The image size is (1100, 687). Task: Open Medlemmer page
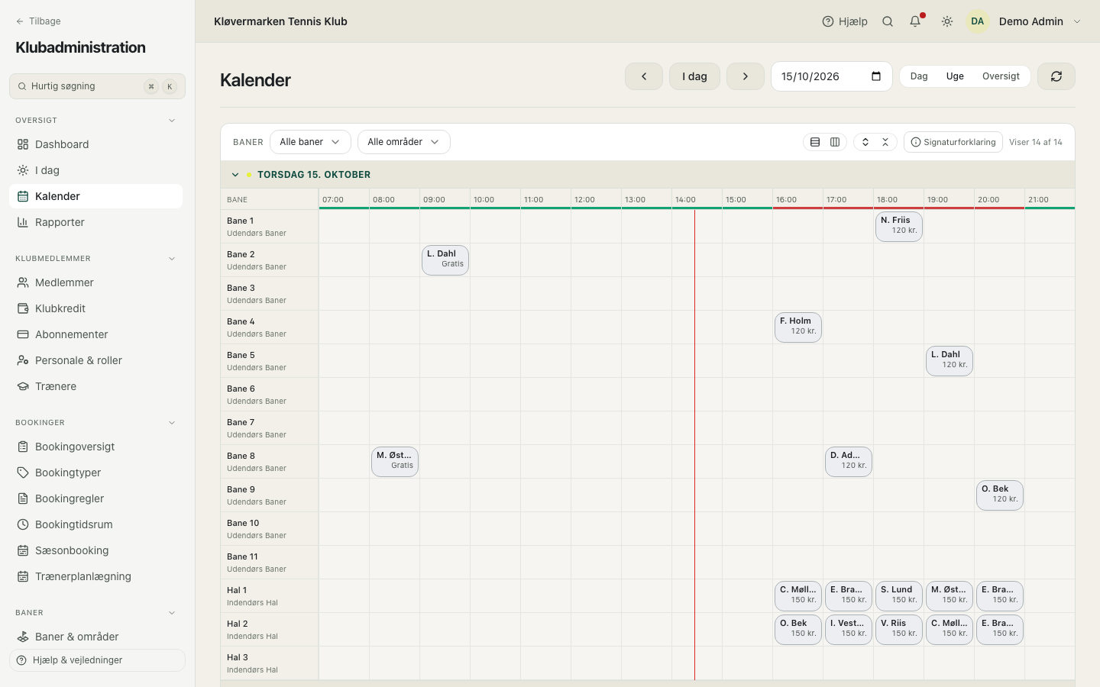click(x=95, y=282)
